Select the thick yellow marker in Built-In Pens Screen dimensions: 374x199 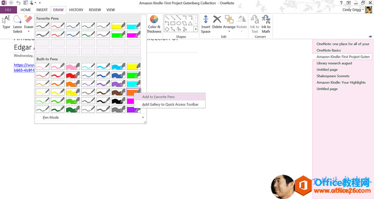coord(73,92)
